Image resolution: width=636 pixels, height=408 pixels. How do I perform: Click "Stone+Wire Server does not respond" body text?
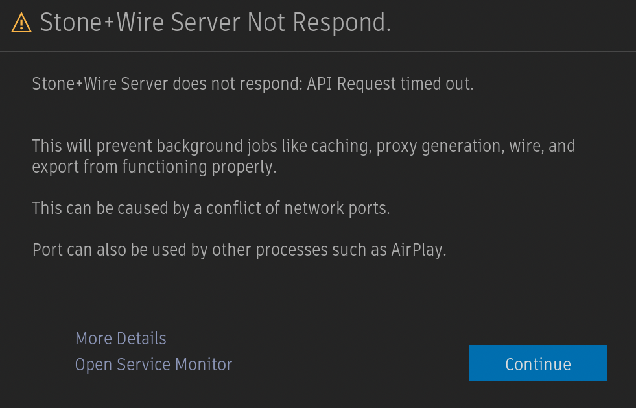[x=165, y=84]
